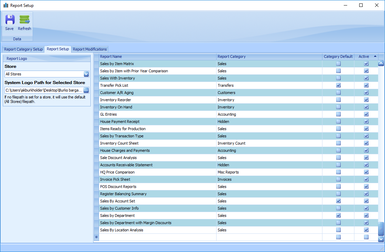Click the System Logo Path text field
Screen dimensions: 385x252
[x=43, y=90]
